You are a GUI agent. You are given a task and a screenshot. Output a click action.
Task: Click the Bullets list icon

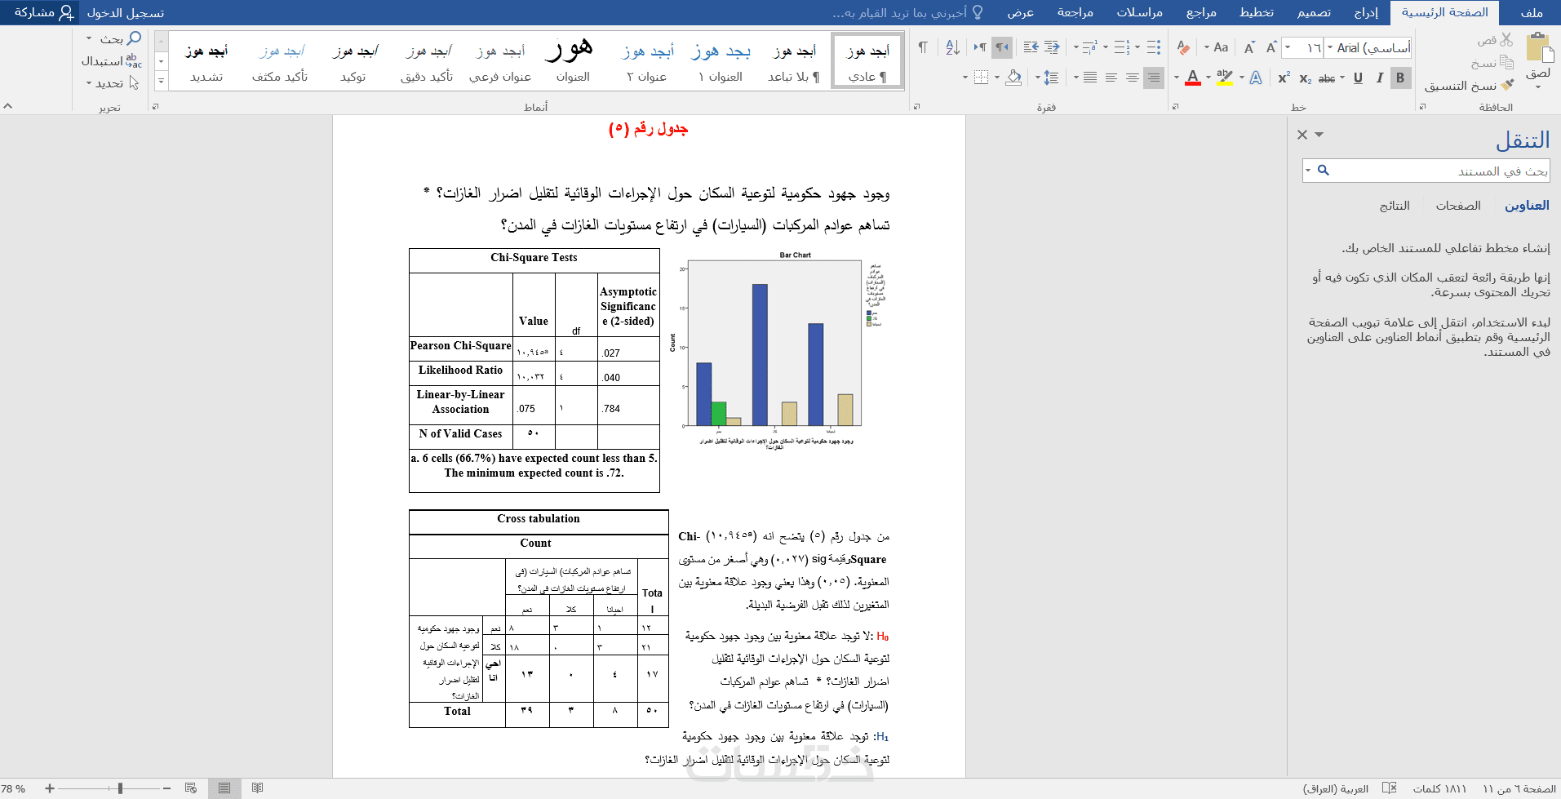[x=1153, y=47]
